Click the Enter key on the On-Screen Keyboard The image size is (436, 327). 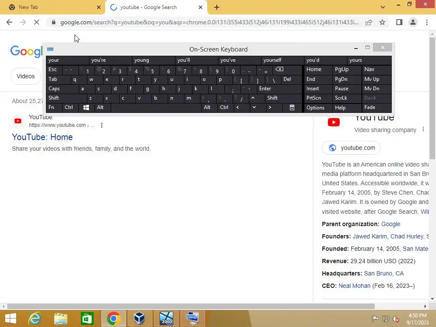tap(279, 89)
